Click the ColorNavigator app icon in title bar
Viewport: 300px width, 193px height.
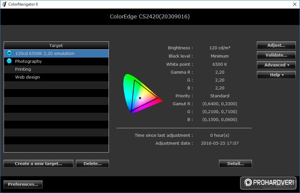pyautogui.click(x=4, y=4)
